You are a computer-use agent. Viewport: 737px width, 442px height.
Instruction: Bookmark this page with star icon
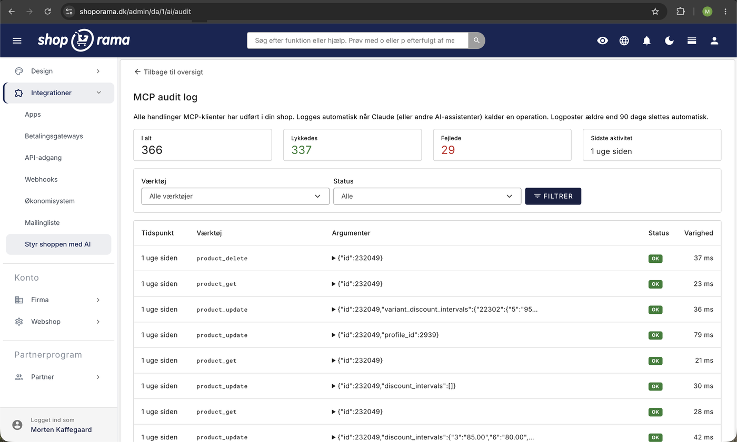point(655,11)
